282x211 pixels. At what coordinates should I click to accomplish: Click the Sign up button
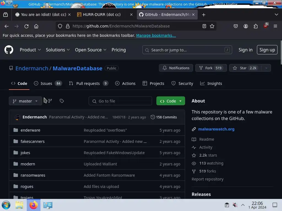[267, 50]
